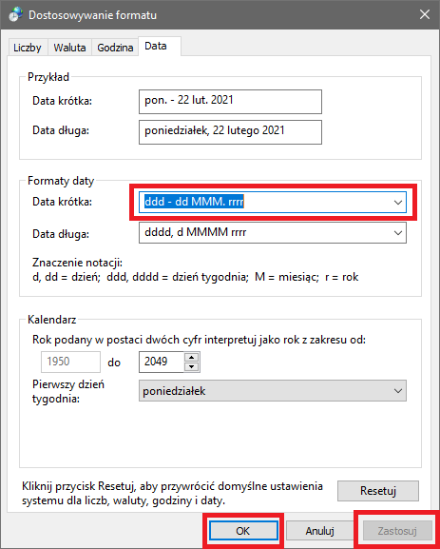The height and width of the screenshot is (549, 440).
Task: Select the Godzina tab
Action: point(115,48)
